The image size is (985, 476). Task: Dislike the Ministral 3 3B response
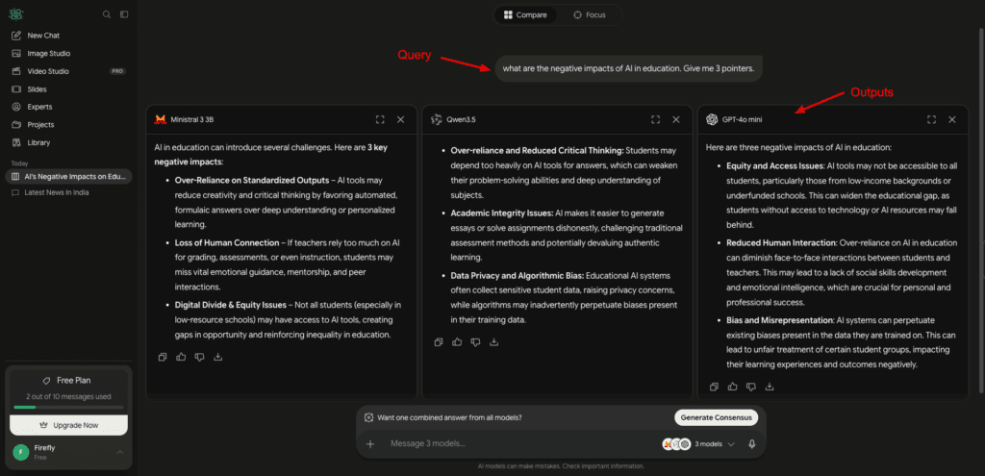point(200,357)
